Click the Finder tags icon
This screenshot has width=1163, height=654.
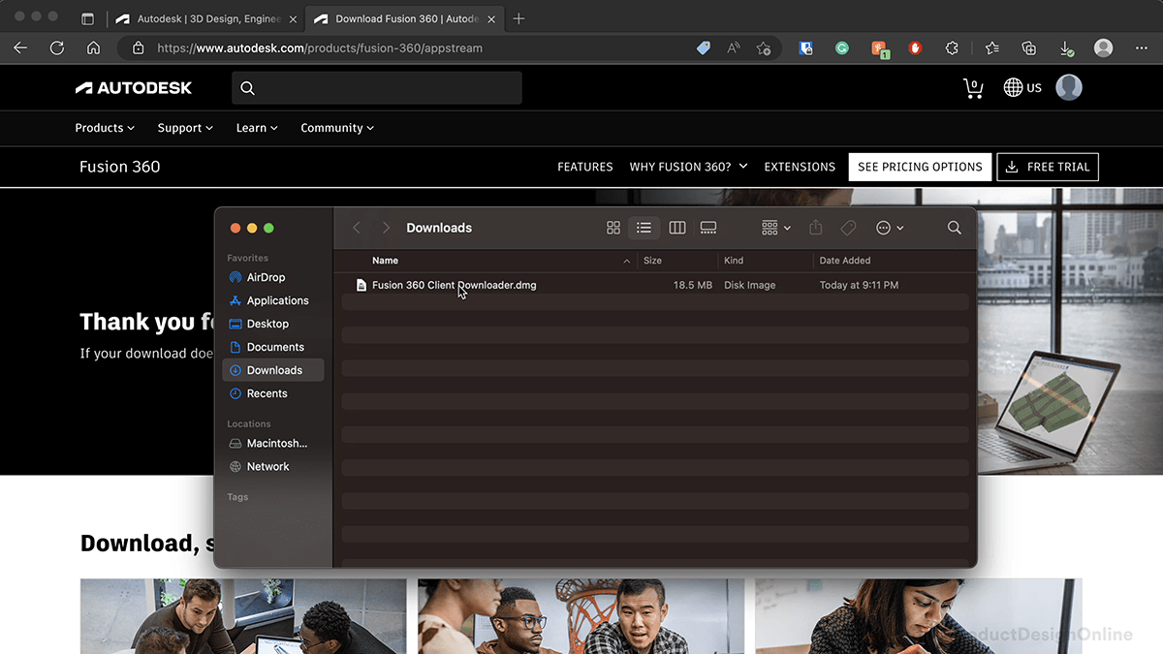[848, 228]
